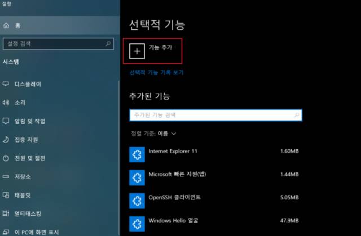Open the 선택적 기능 기록 보기 link
The width and height of the screenshot is (361, 236).
click(156, 73)
